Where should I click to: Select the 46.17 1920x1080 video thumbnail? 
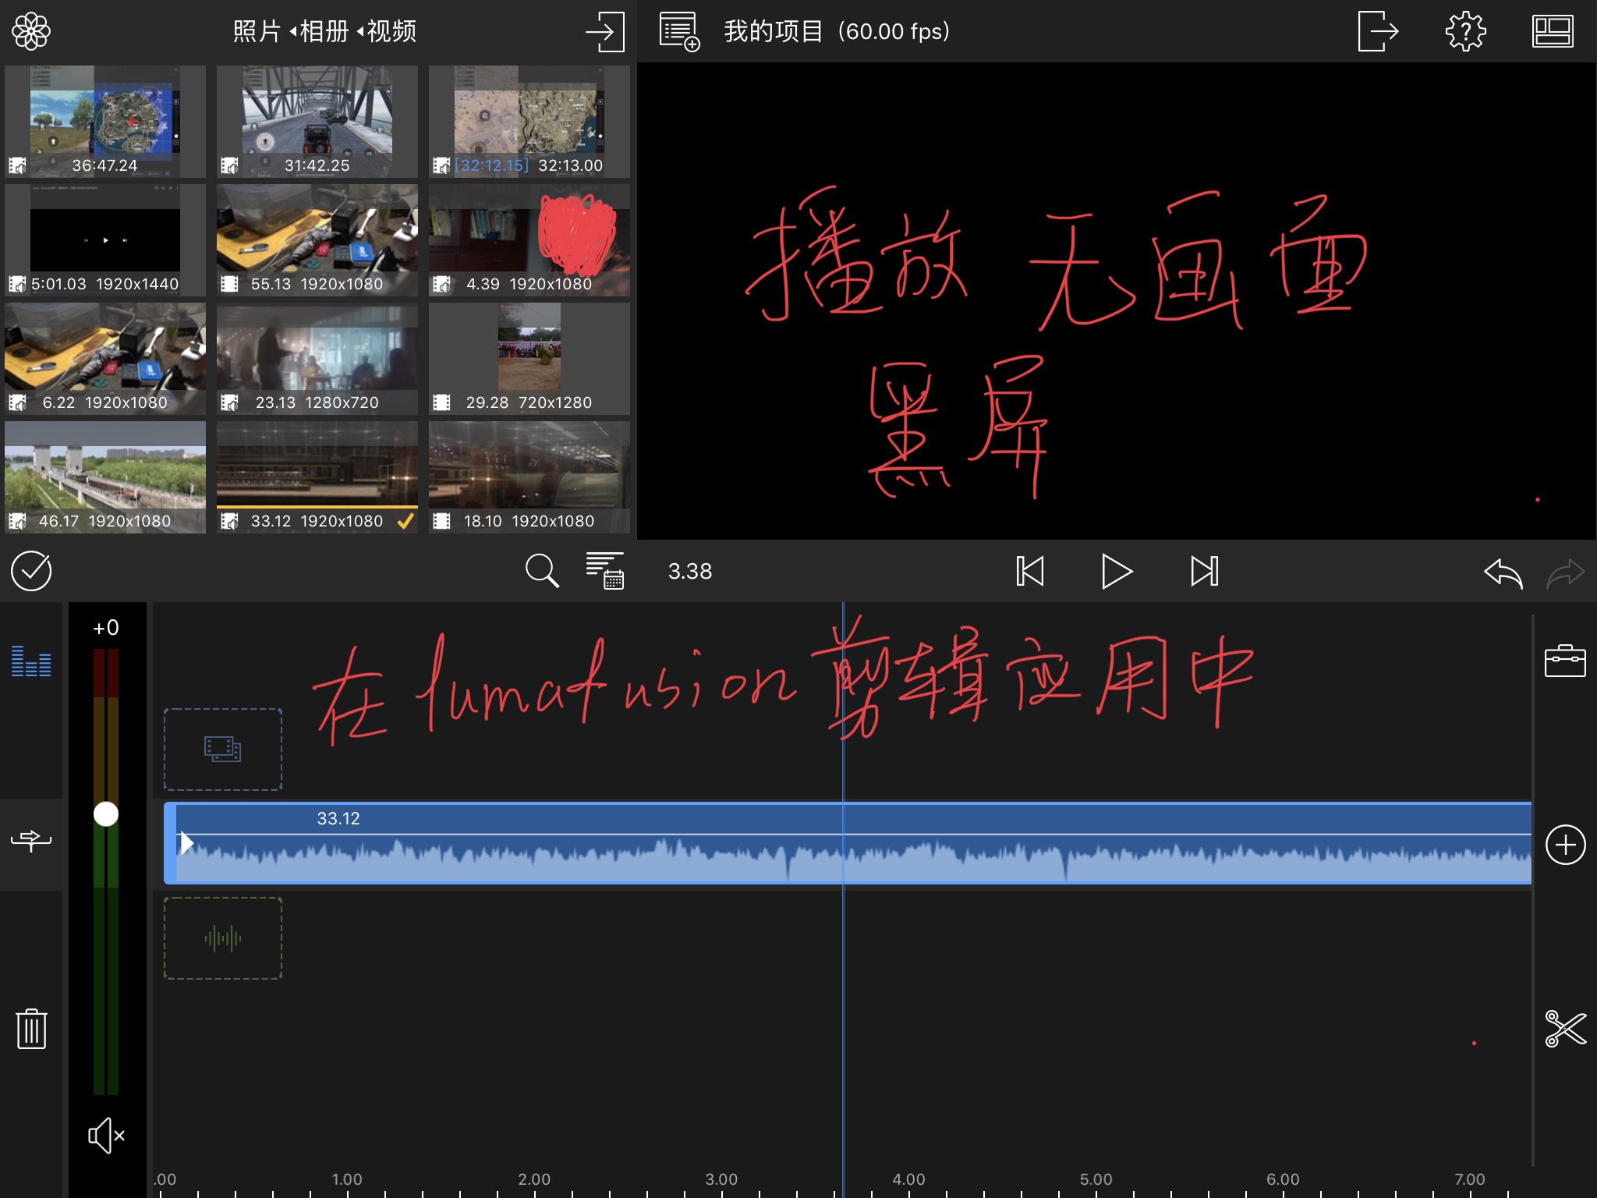105,477
